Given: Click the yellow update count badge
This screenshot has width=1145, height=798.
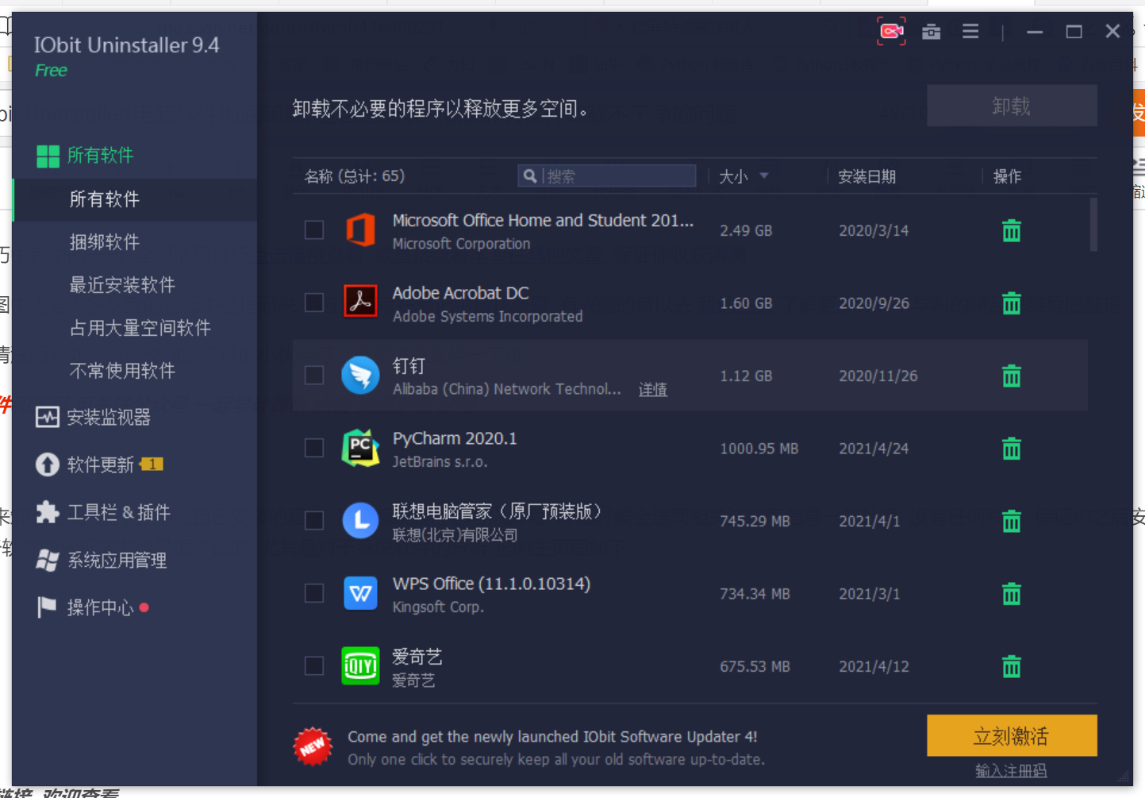Looking at the screenshot, I should pyautogui.click(x=152, y=464).
